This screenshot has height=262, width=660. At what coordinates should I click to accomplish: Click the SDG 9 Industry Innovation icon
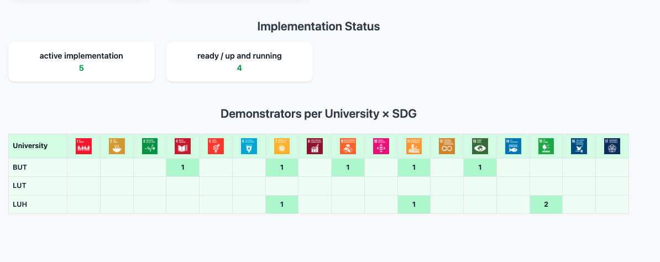348,146
